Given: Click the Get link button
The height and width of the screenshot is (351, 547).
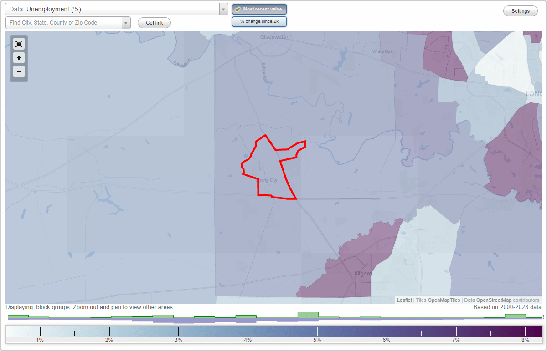Looking at the screenshot, I should [154, 23].
